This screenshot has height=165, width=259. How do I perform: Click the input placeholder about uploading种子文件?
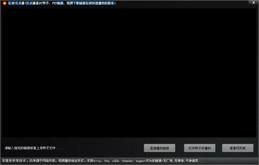34,148
